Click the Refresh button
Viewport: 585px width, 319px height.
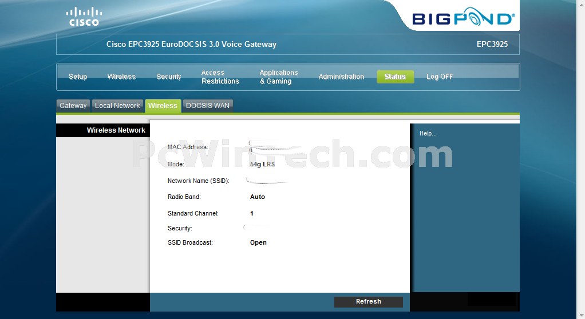[x=368, y=301]
